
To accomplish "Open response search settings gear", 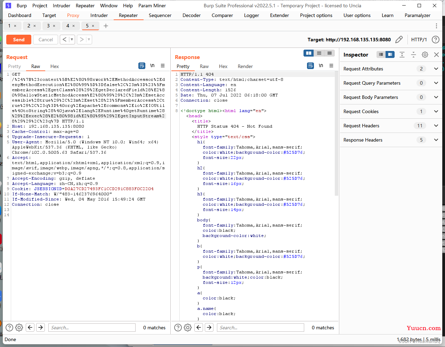I will (x=188, y=327).
